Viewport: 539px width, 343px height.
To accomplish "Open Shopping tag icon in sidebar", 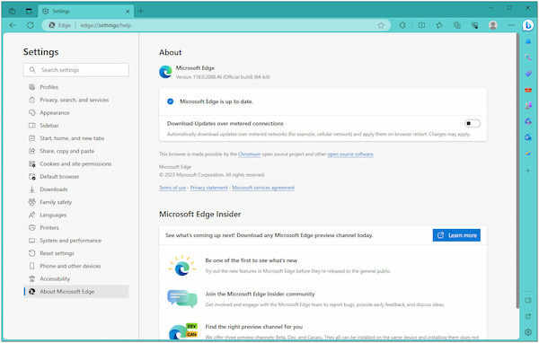I will tap(528, 74).
